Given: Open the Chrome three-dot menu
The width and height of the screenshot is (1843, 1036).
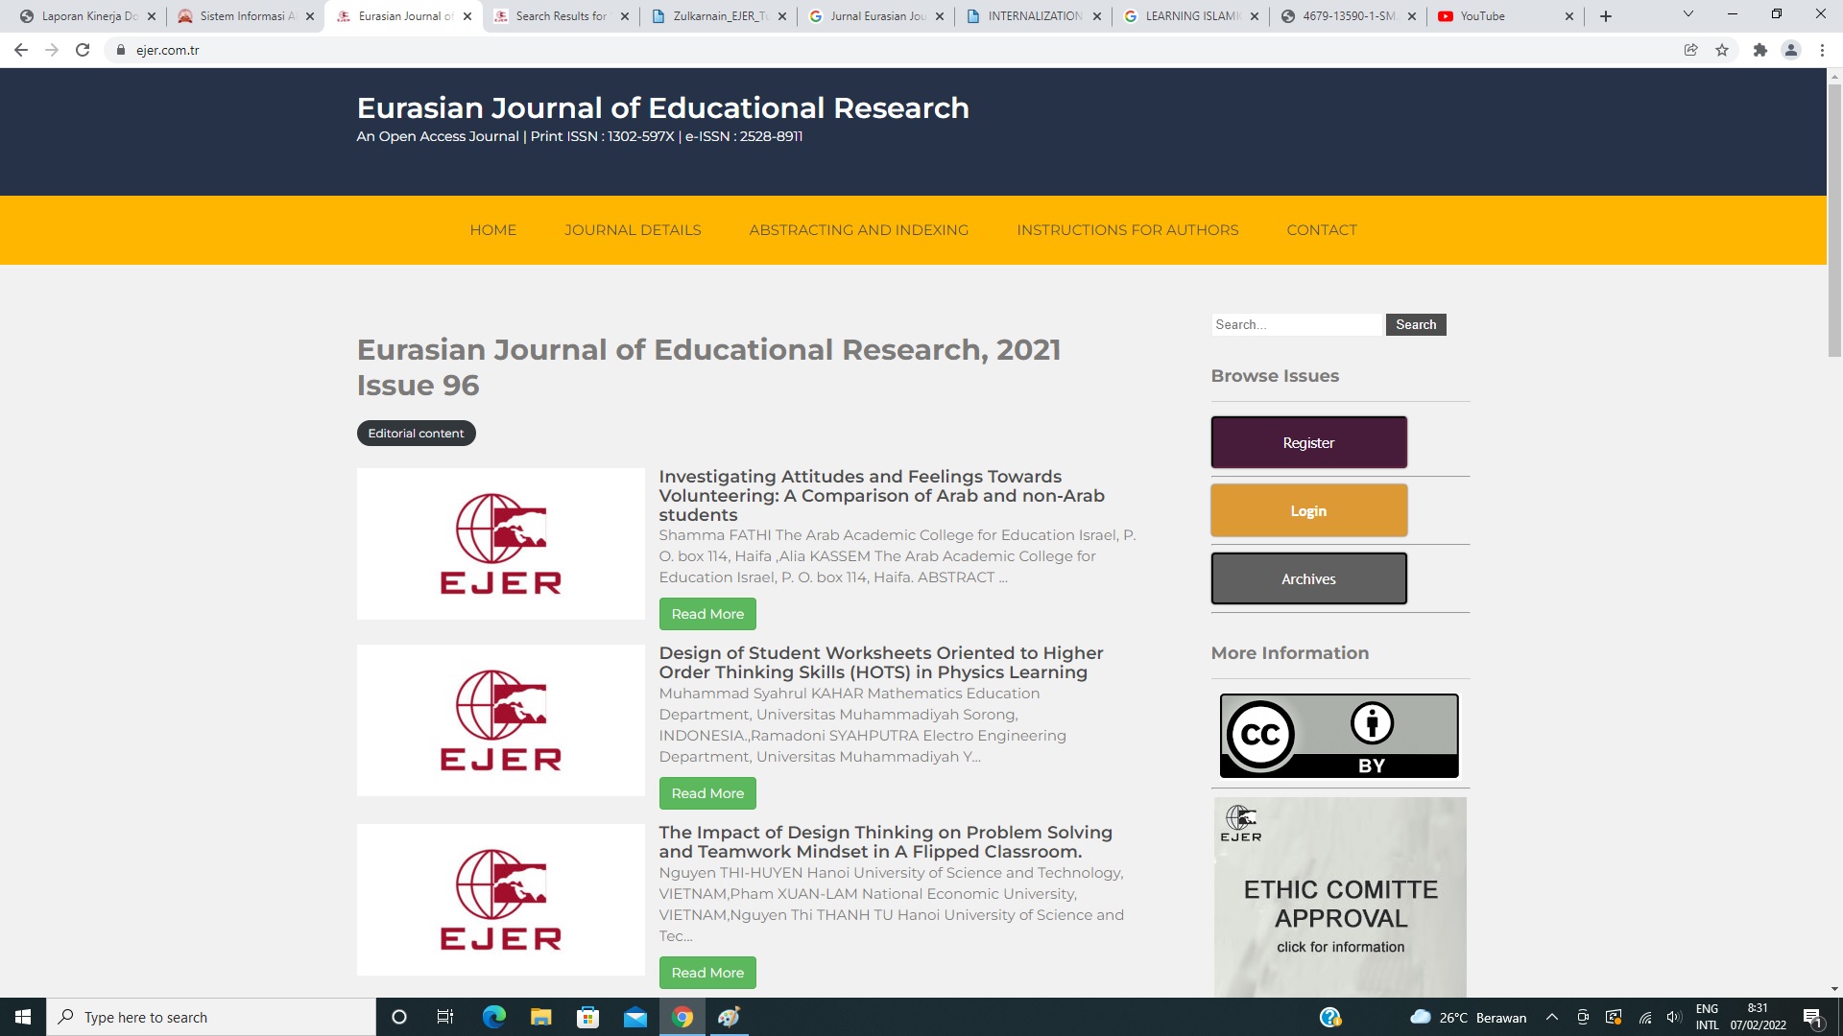Looking at the screenshot, I should click(1822, 50).
